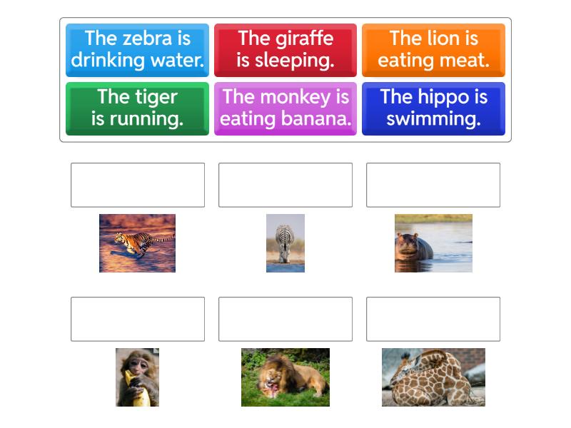Click the running tiger picture

137,243
